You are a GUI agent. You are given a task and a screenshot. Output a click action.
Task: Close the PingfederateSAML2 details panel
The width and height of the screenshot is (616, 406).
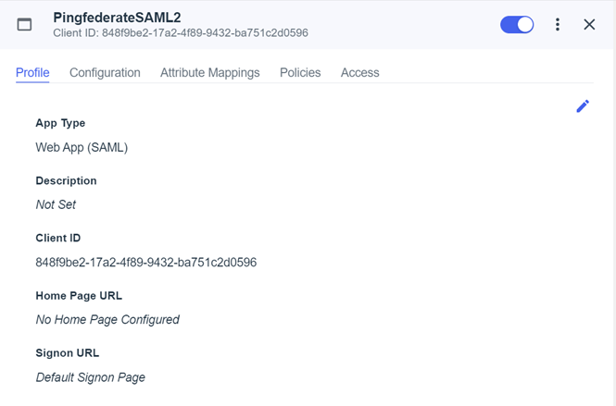pyautogui.click(x=589, y=24)
